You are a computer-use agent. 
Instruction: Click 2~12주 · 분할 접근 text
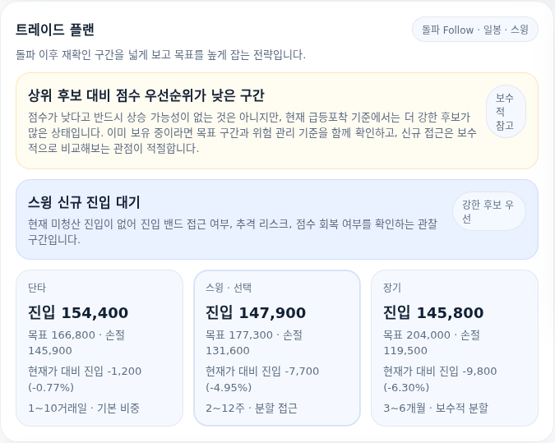coord(252,408)
